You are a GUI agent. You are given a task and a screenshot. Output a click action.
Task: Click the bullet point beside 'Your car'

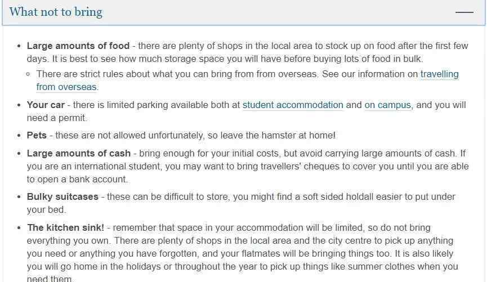(x=19, y=105)
